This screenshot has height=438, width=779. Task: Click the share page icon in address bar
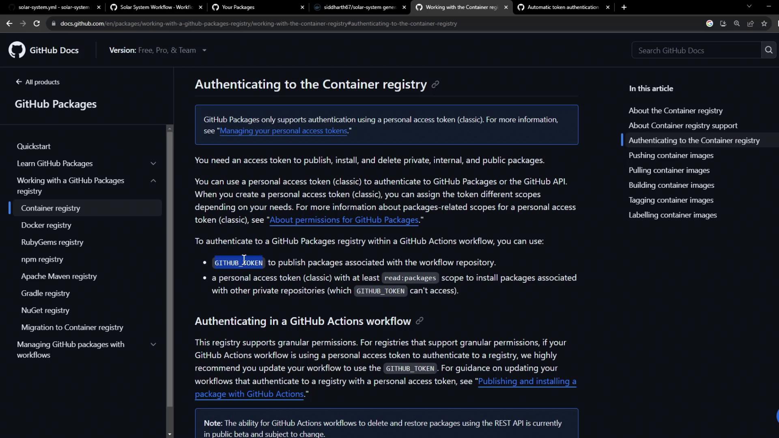click(x=751, y=24)
